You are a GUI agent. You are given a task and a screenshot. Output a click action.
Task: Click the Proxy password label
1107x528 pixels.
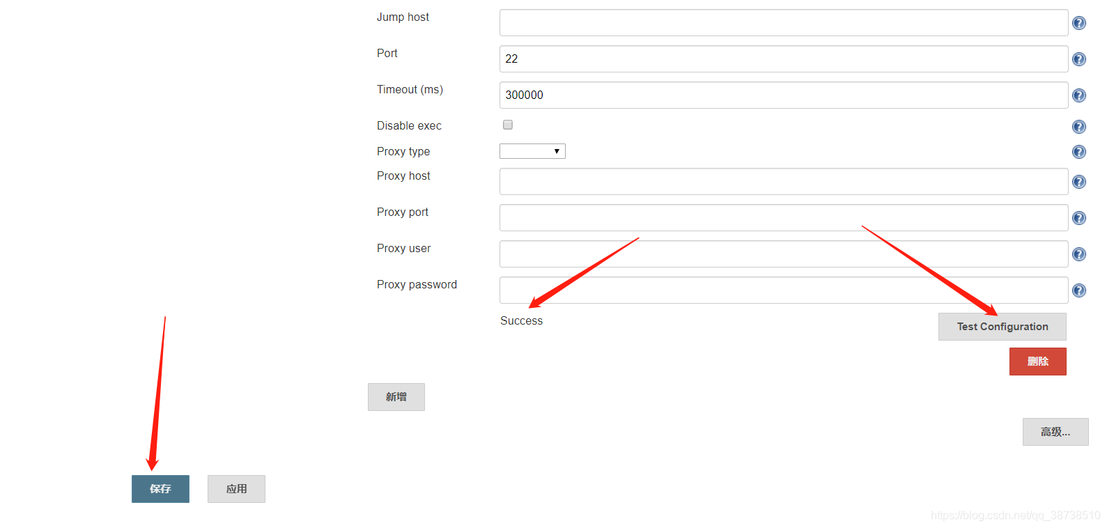(417, 285)
